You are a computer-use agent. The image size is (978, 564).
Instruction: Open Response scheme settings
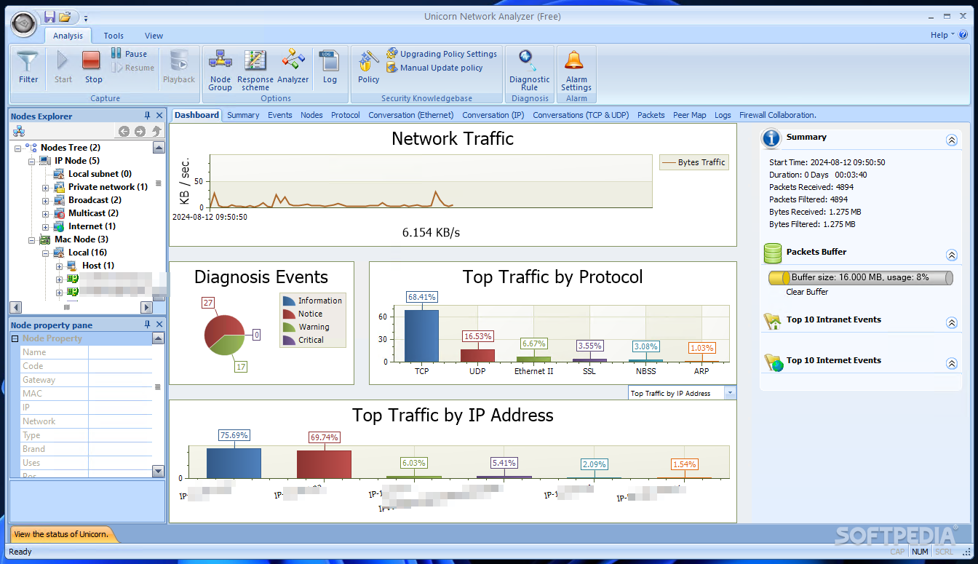(x=255, y=70)
